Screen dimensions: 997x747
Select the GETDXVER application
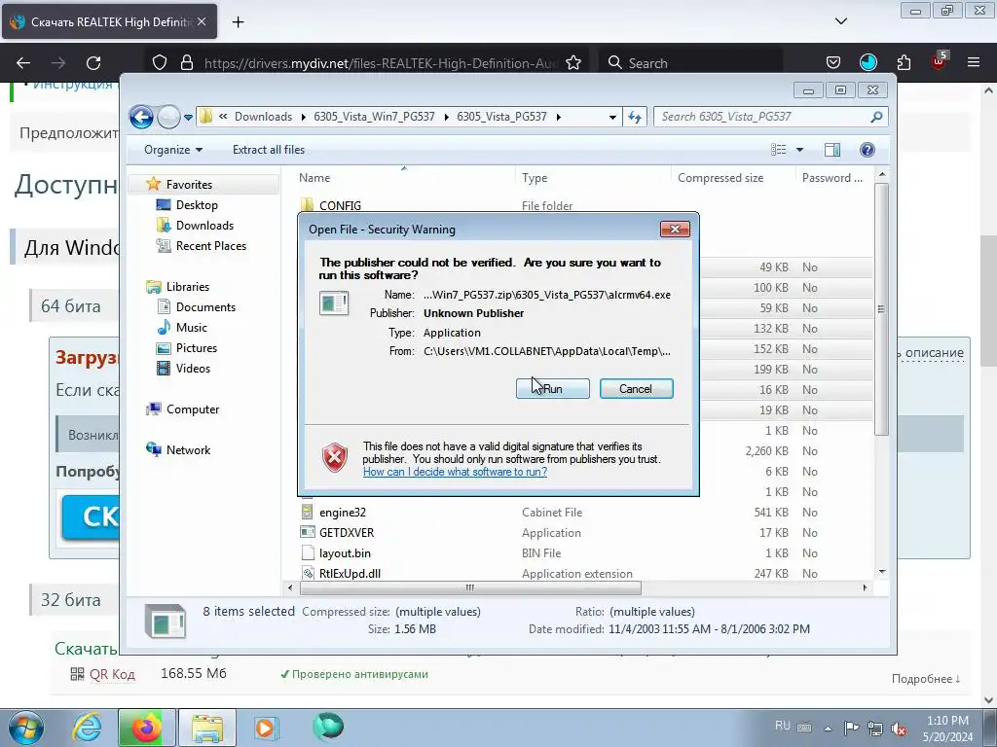[346, 533]
